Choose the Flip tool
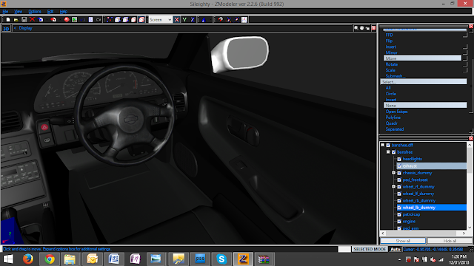 tap(389, 41)
